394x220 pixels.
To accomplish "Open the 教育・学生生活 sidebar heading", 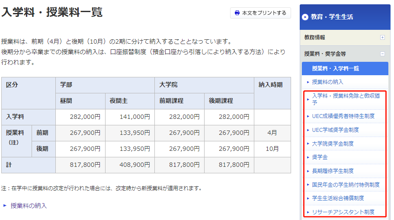I will click(345, 17).
